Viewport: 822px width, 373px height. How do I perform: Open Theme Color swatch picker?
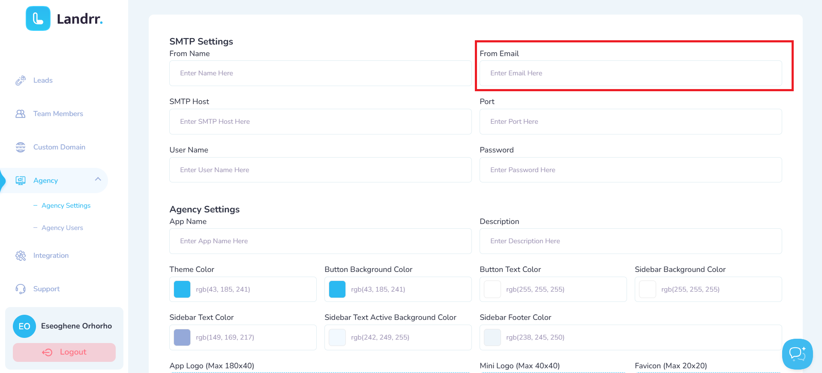(x=182, y=289)
